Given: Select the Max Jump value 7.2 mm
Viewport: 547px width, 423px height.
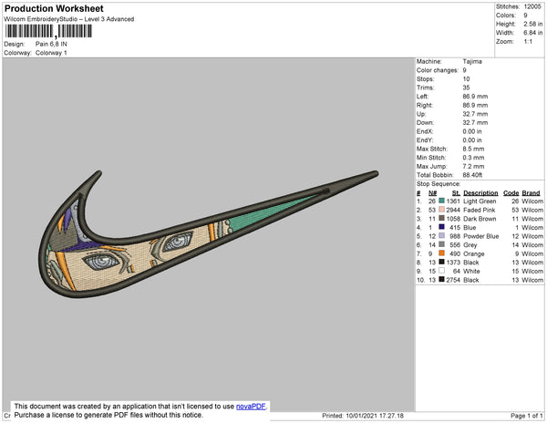Looking at the screenshot, I should coord(473,166).
